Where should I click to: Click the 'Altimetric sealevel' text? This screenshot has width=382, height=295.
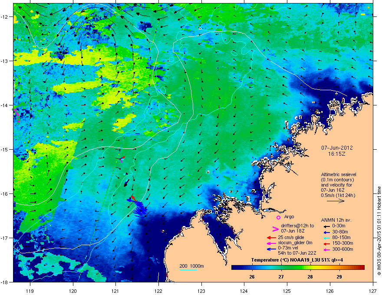tap(339, 174)
